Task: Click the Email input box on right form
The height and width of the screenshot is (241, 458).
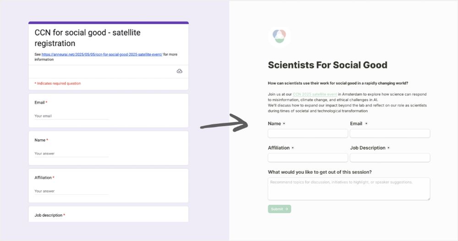Action: click(x=390, y=134)
